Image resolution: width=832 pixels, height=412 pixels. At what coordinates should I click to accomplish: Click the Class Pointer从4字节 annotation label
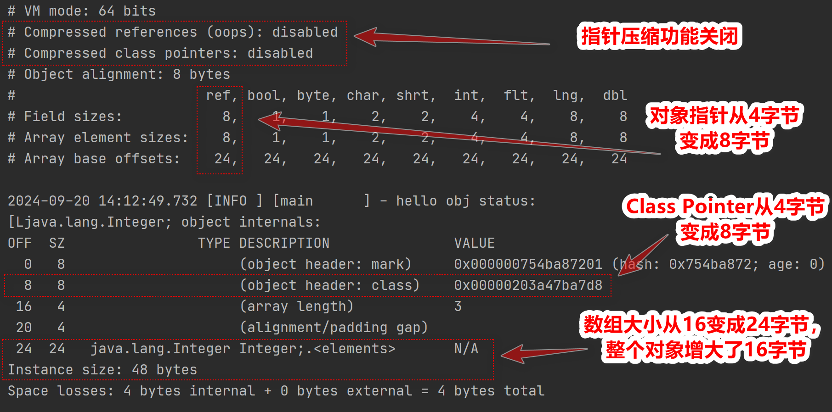(x=725, y=206)
